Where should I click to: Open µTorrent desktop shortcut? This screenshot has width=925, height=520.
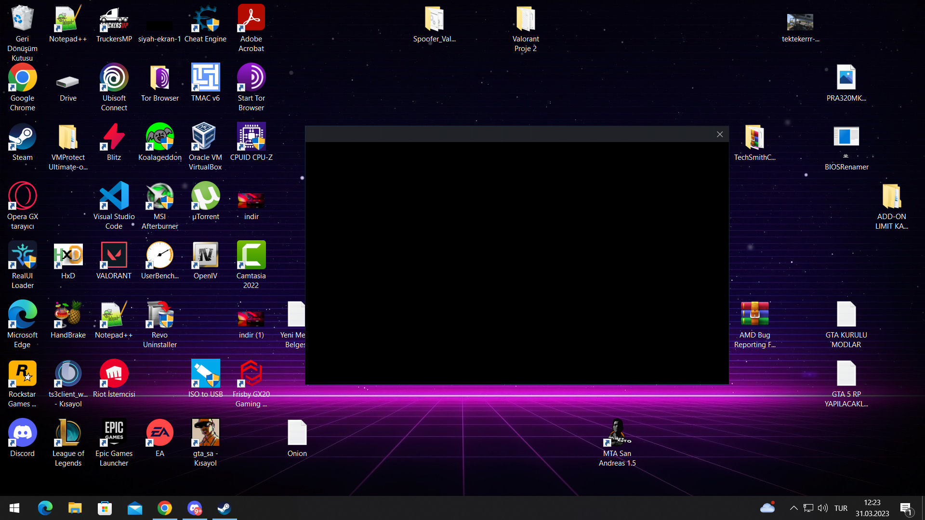[x=205, y=201]
